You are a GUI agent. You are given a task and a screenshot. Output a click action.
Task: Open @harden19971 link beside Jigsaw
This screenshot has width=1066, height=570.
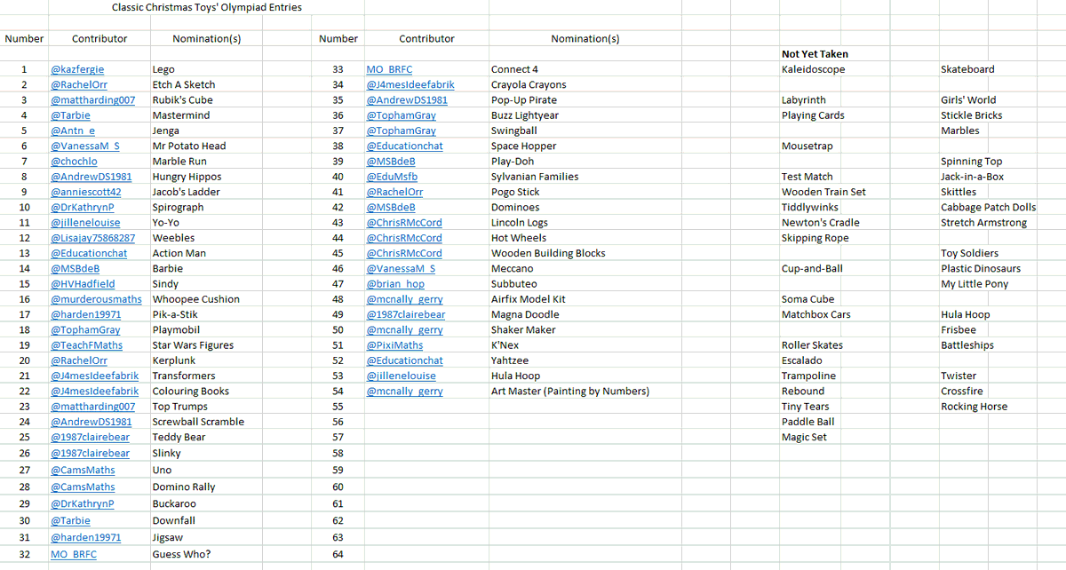(86, 537)
